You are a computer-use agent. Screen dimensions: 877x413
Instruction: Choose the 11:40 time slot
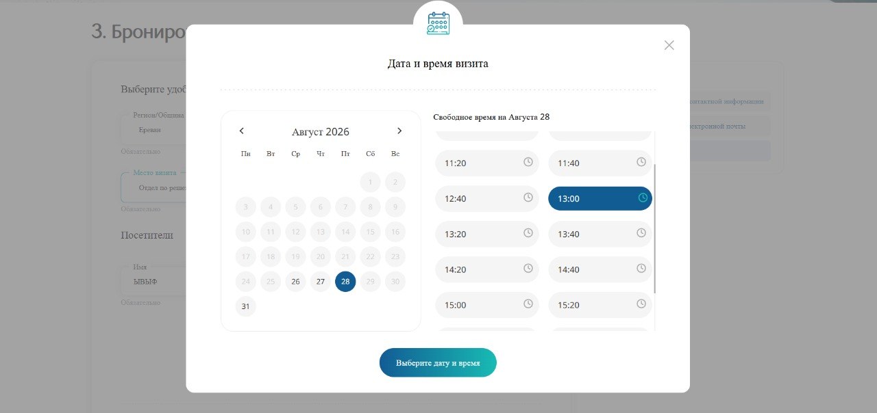tap(600, 163)
